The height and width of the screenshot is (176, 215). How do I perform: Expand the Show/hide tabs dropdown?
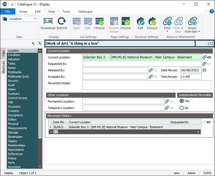pyautogui.click(x=199, y=31)
